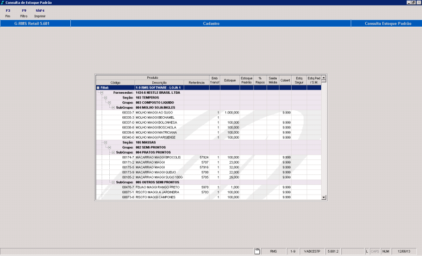Collapse the Filial row expander
The height and width of the screenshot is (256, 422).
98,88
